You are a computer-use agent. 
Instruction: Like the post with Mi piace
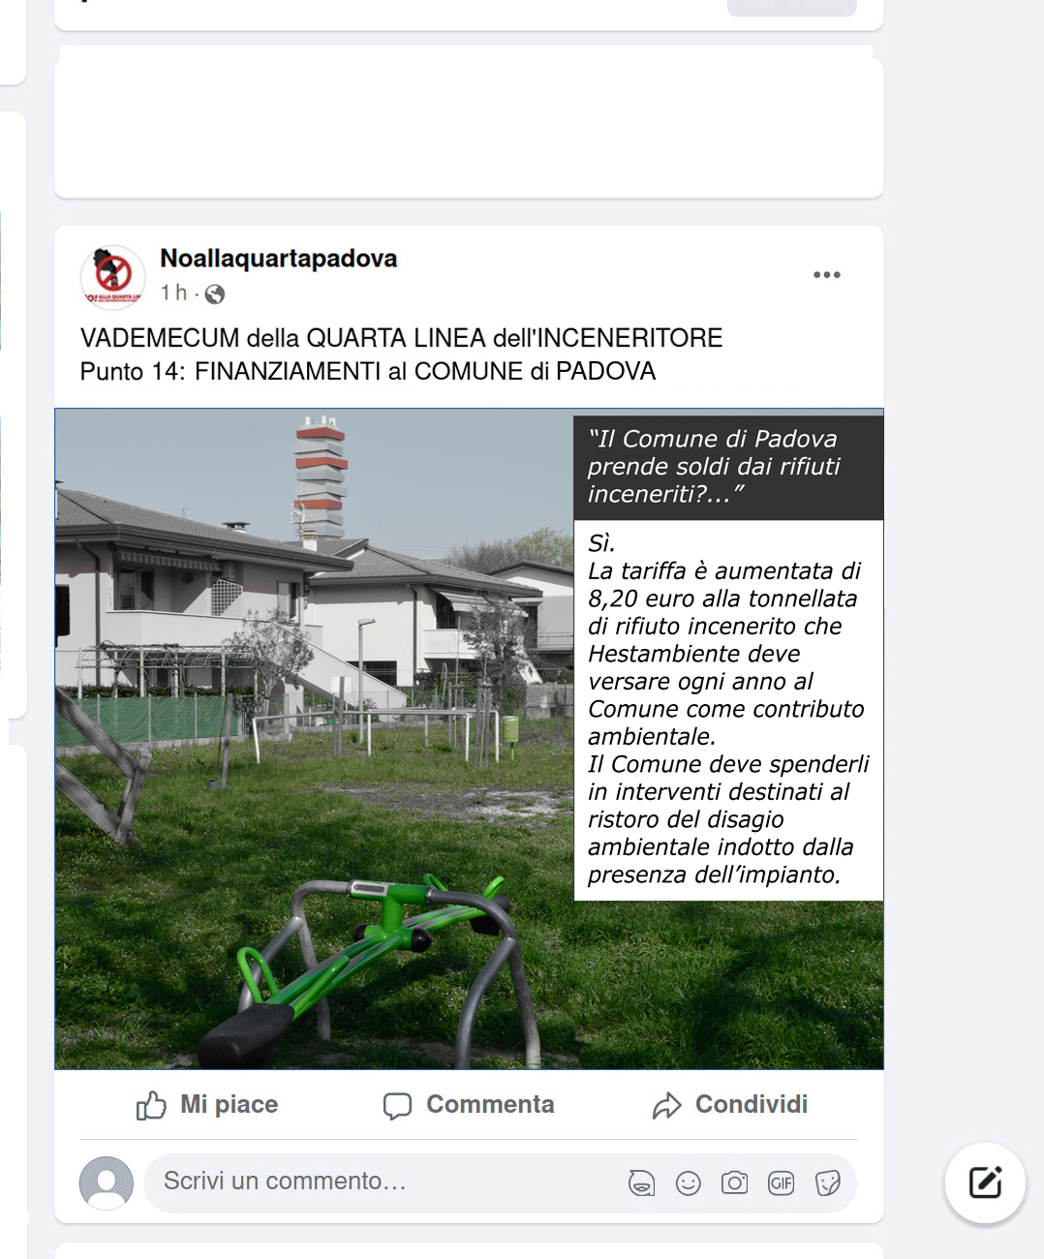point(207,1105)
